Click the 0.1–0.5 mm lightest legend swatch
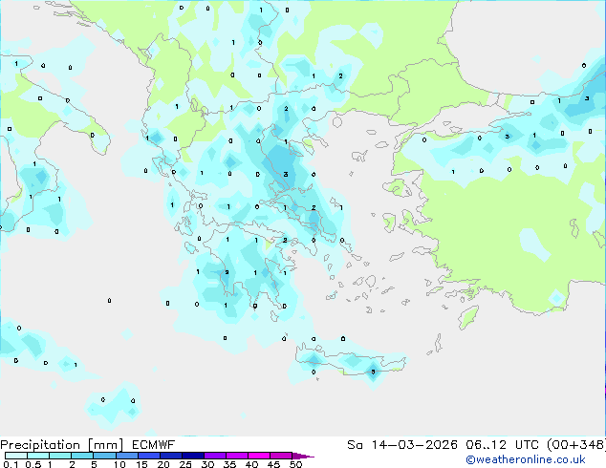Screen dimensions: 606x468 16,456
